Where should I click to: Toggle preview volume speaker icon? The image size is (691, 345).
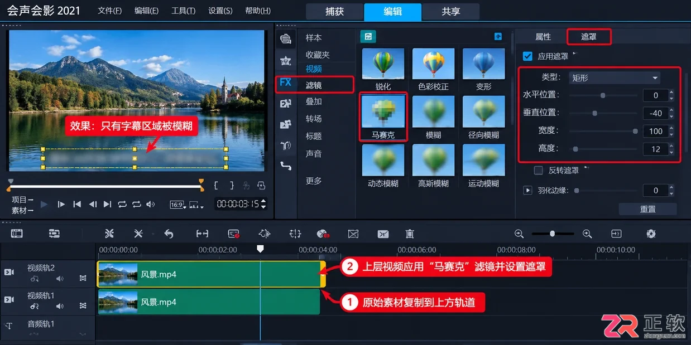point(151,205)
